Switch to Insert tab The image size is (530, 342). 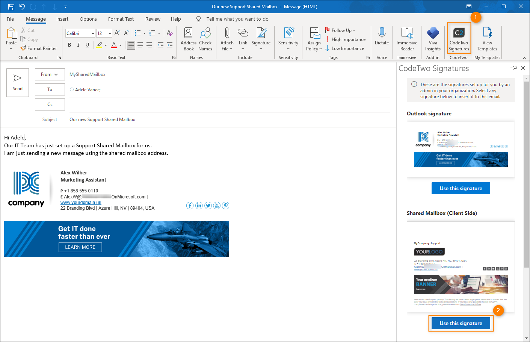pos(62,19)
